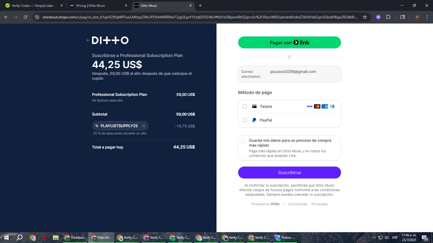Open the notification center with 28 badge
Image resolution: width=433 pixels, height=243 pixels.
tap(425, 238)
